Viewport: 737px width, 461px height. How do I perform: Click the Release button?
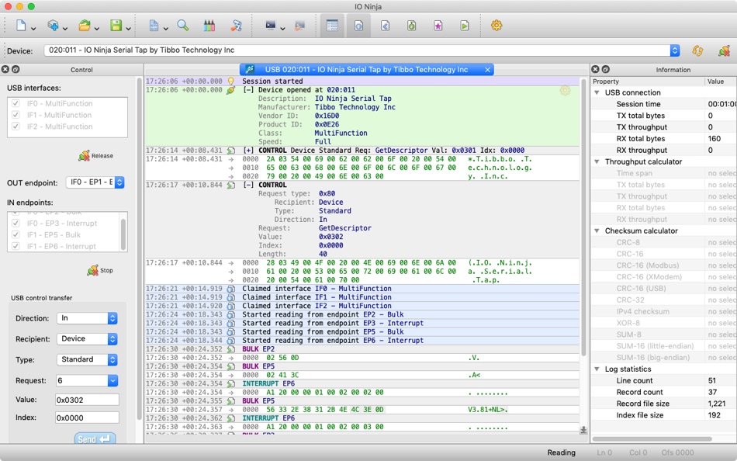tap(96, 156)
